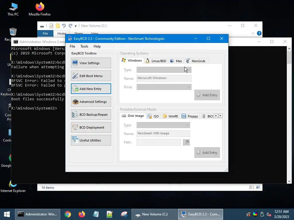Viewport: 294px width, 220px height.
Task: Click Add Entry under Operating Systems
Action: (207, 95)
